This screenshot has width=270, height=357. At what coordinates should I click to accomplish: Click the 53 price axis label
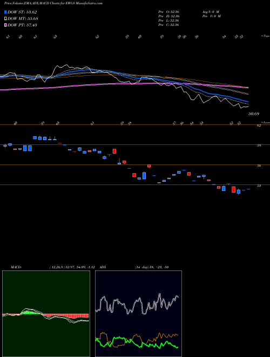pos(259,186)
